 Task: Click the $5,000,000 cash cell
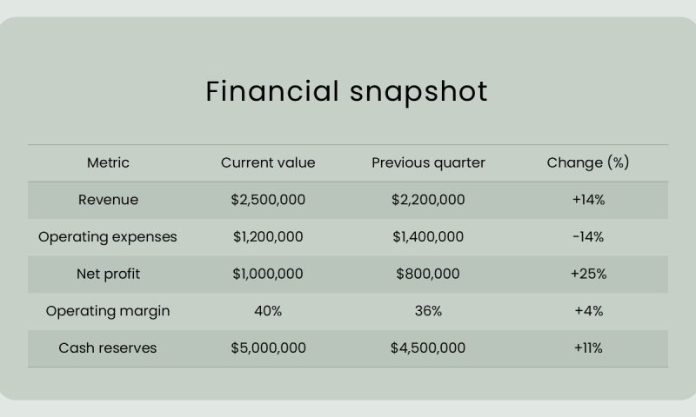pyautogui.click(x=268, y=348)
